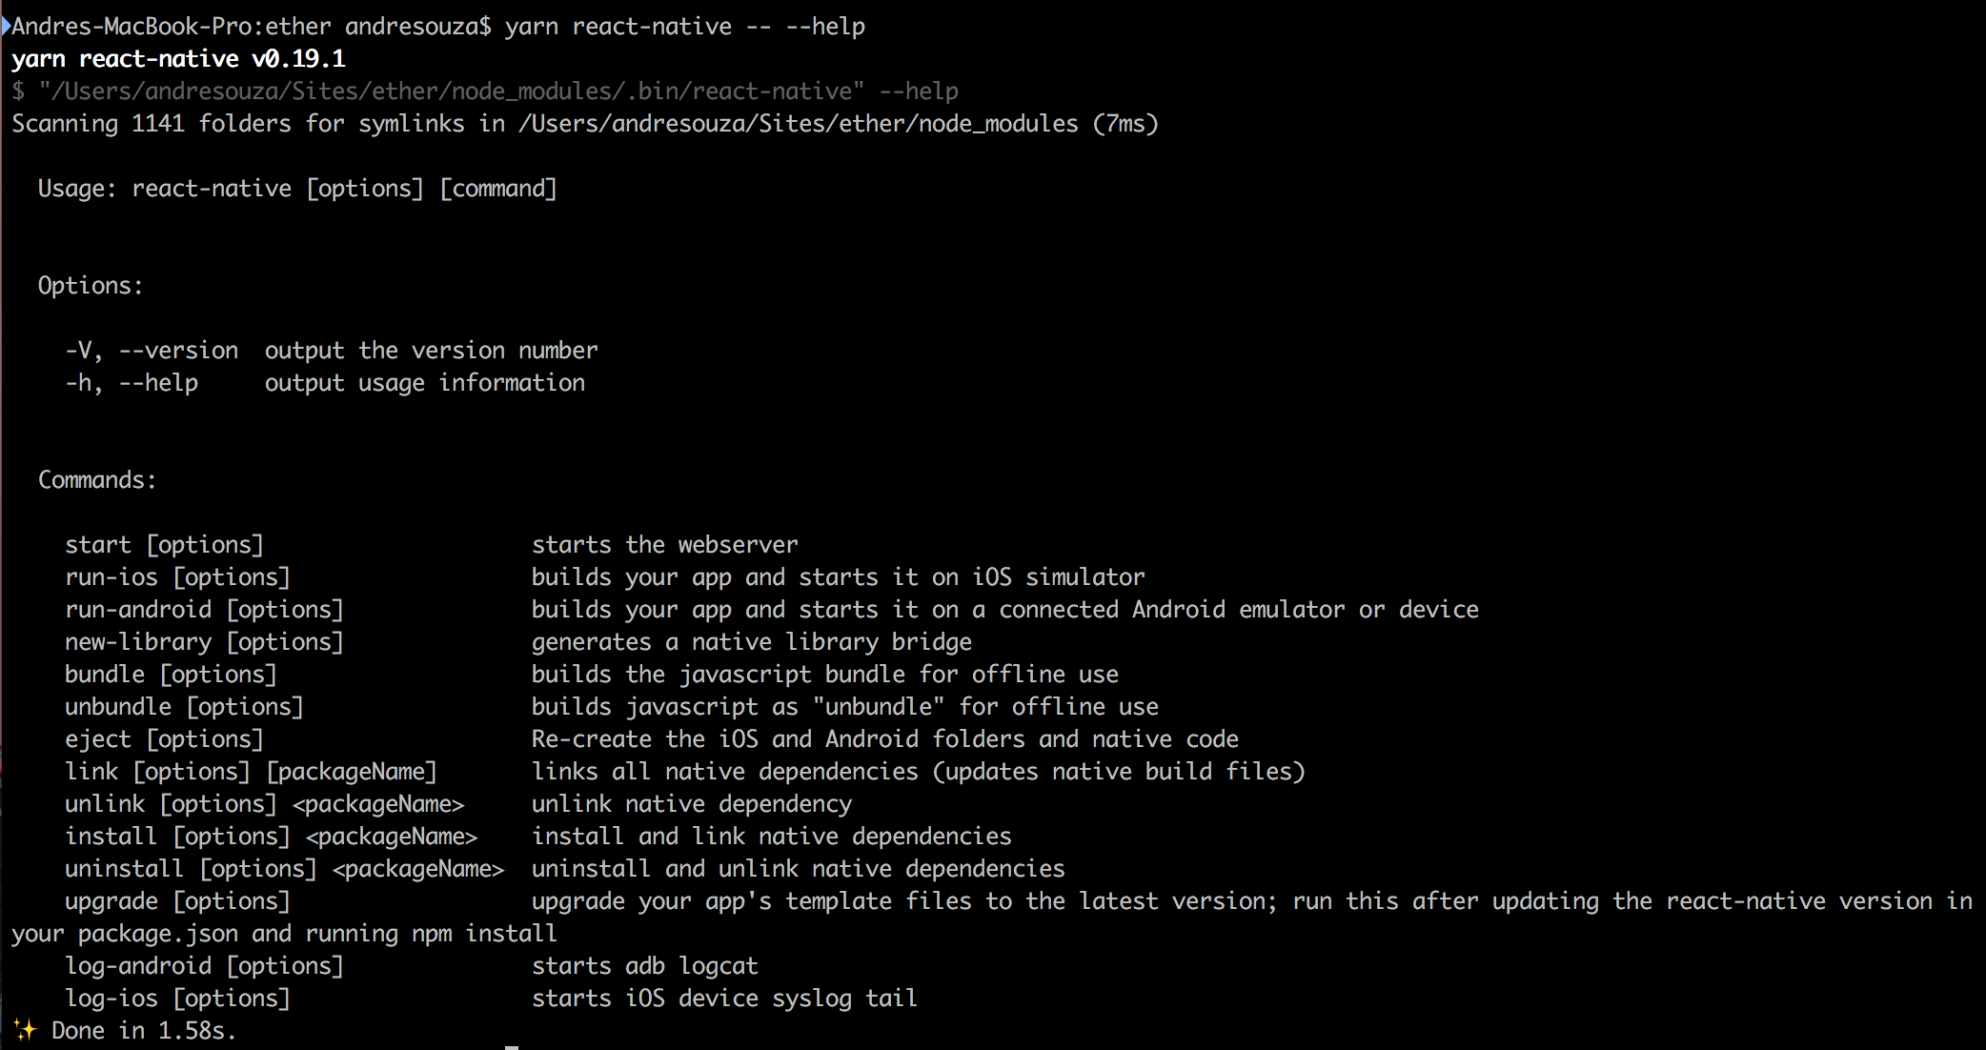Click the 'Commands:' section heading
Image resolution: width=1986 pixels, height=1050 pixels.
(x=97, y=480)
